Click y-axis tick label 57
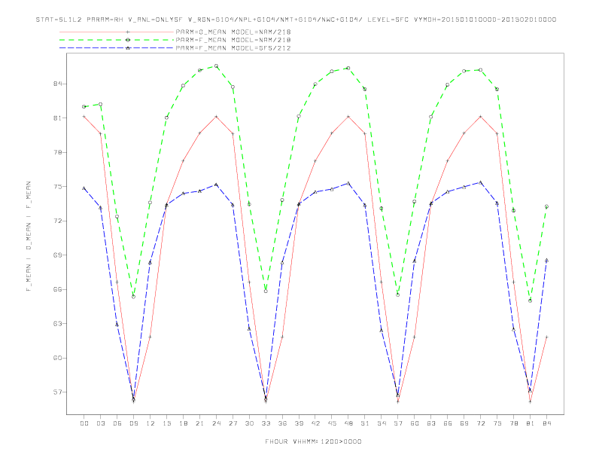 (57, 392)
